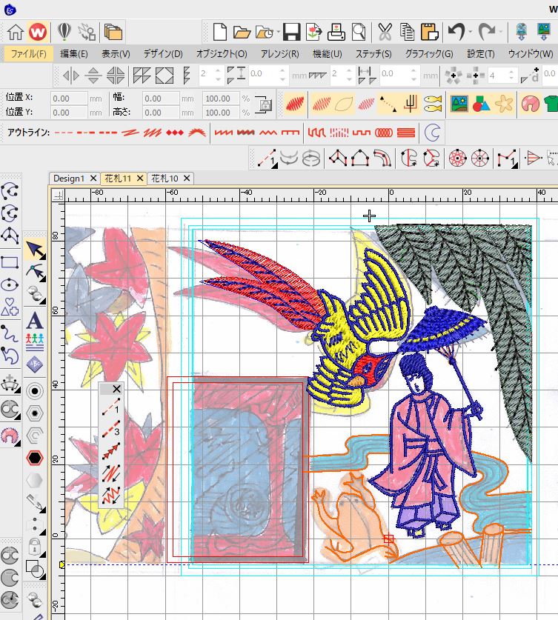Close the 花札11 tab
This screenshot has width=558, height=620.
tap(140, 179)
